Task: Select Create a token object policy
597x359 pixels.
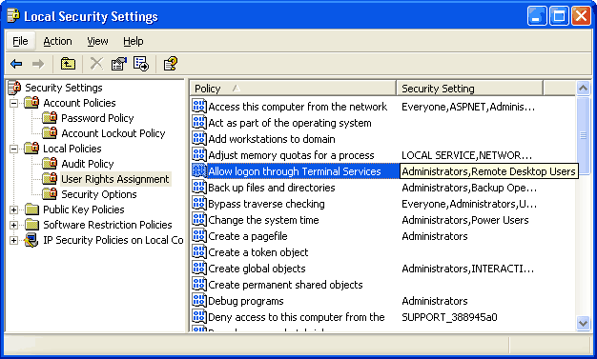Action: (258, 252)
